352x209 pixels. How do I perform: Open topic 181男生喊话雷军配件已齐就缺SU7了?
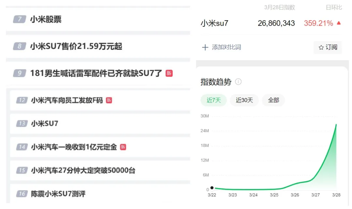[96, 73]
